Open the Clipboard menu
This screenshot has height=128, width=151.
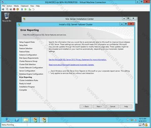click(x=25, y=6)
